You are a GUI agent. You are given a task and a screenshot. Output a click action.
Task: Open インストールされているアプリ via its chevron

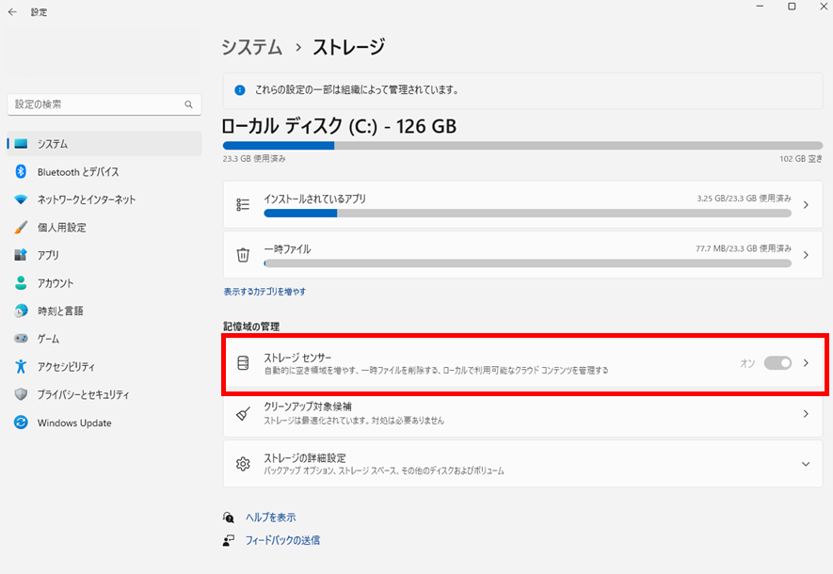806,204
